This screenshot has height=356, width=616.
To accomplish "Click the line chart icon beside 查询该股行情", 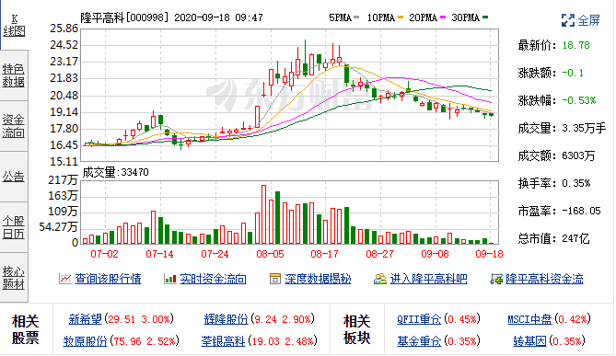I will (x=64, y=279).
